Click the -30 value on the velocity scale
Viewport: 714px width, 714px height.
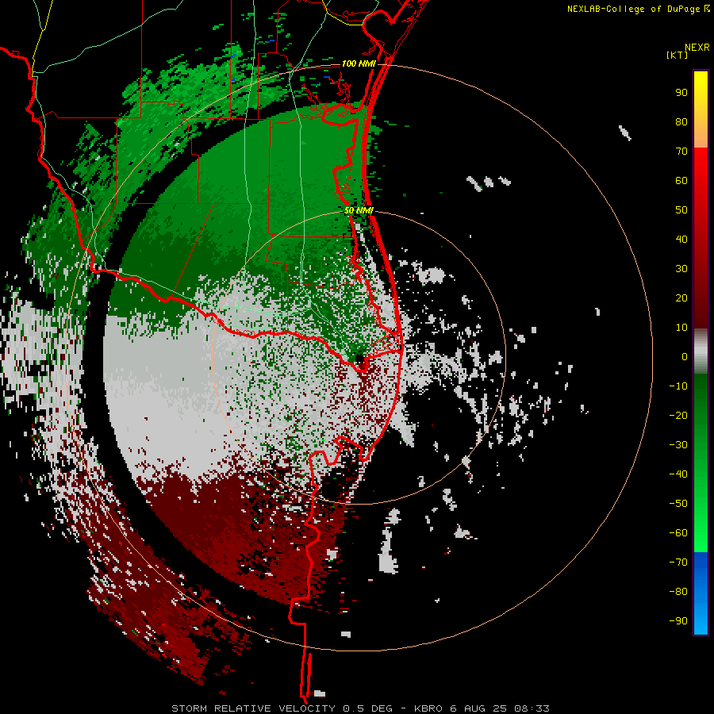pyautogui.click(x=678, y=445)
